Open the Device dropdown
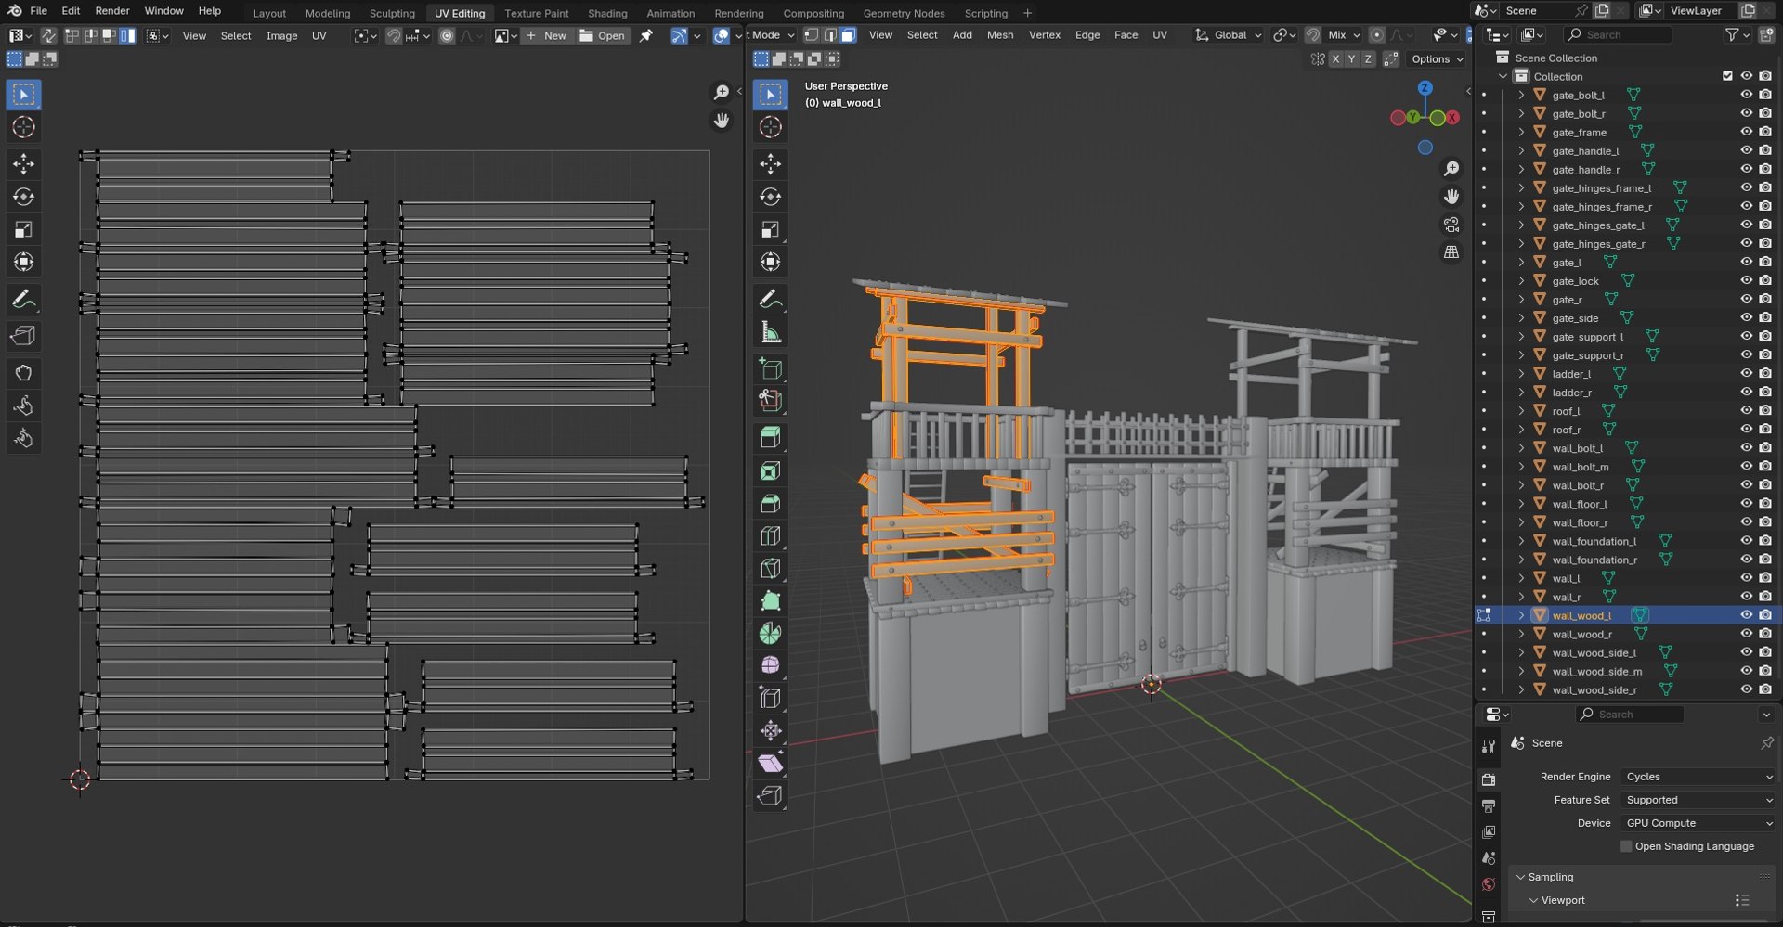The width and height of the screenshot is (1783, 927). coord(1698,823)
